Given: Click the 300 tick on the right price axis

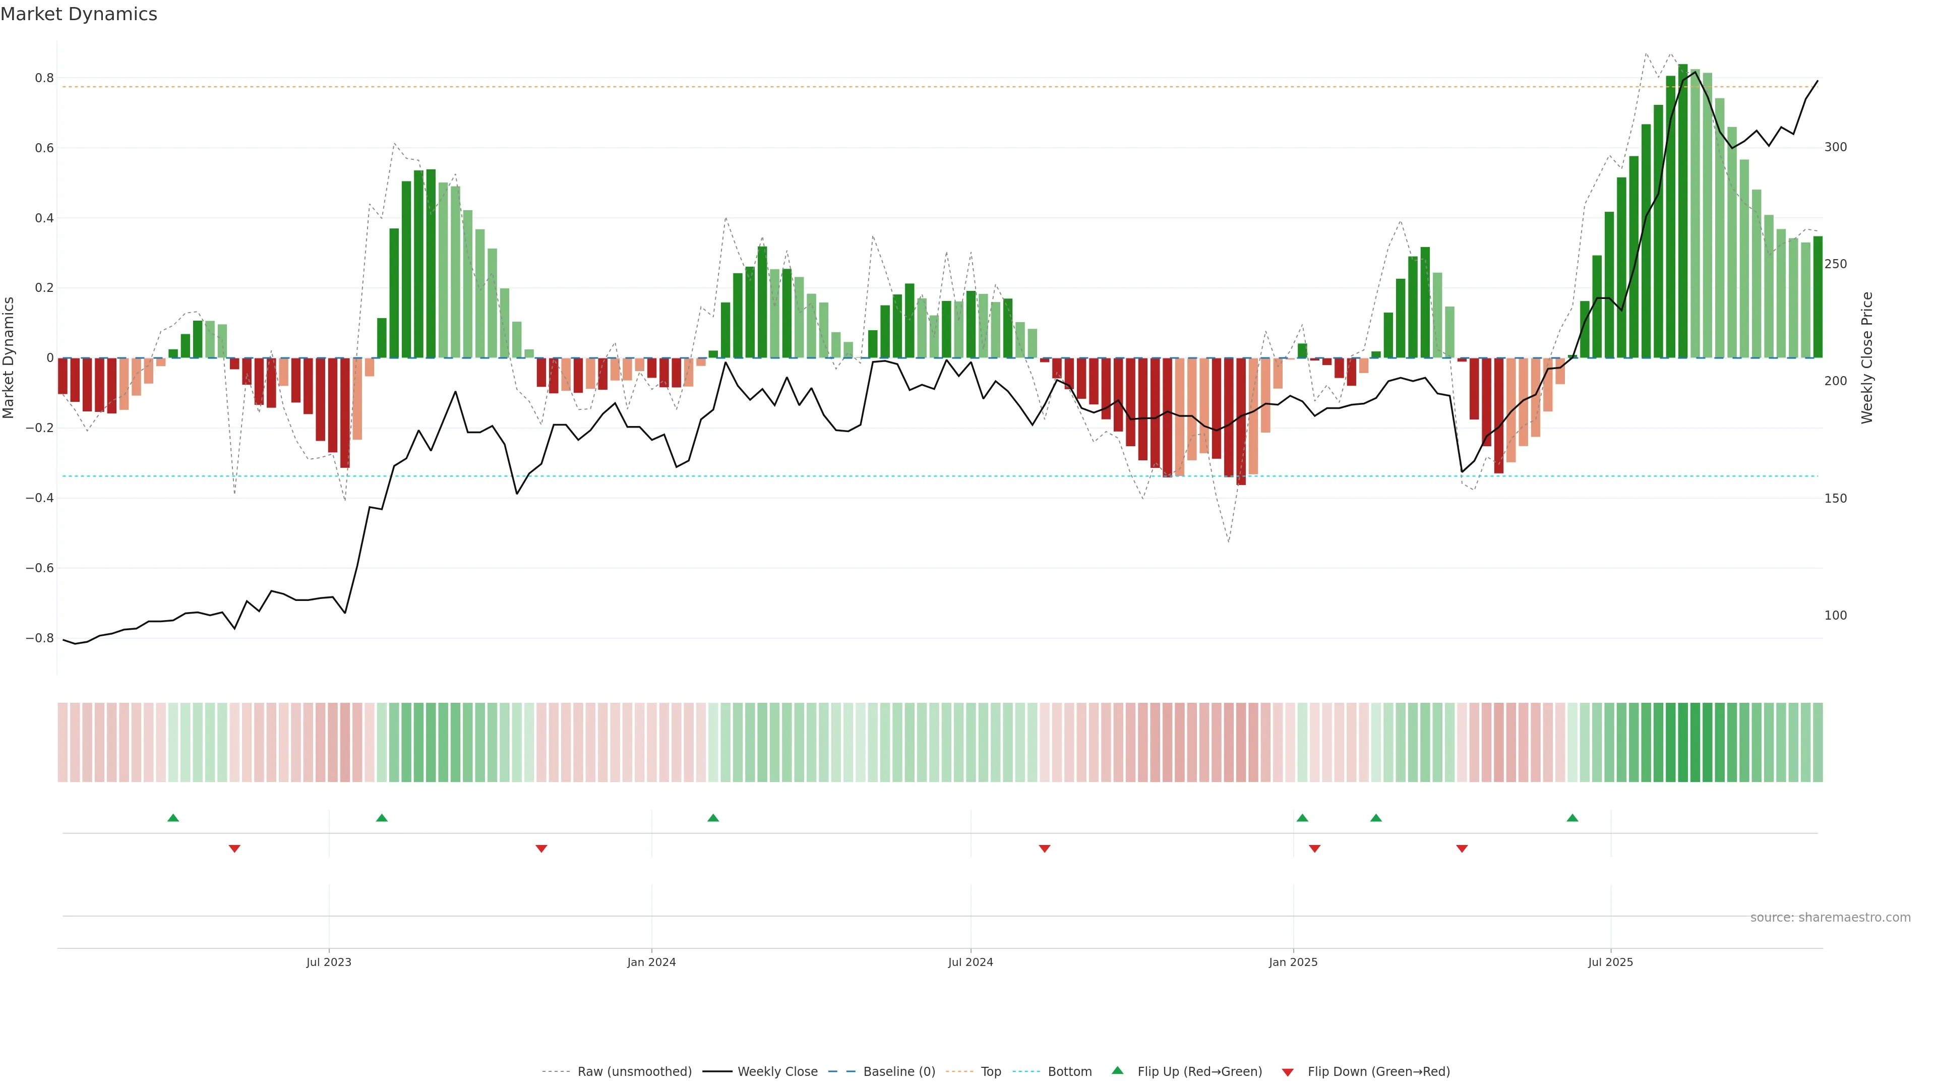Looking at the screenshot, I should pos(1835,147).
